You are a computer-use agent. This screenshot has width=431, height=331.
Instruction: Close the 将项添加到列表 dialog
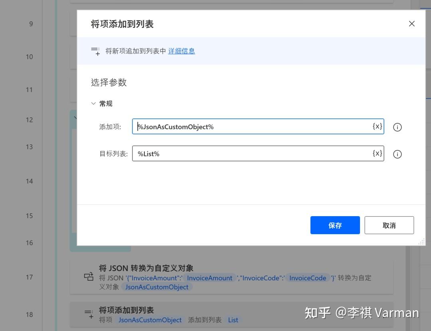[x=411, y=24]
